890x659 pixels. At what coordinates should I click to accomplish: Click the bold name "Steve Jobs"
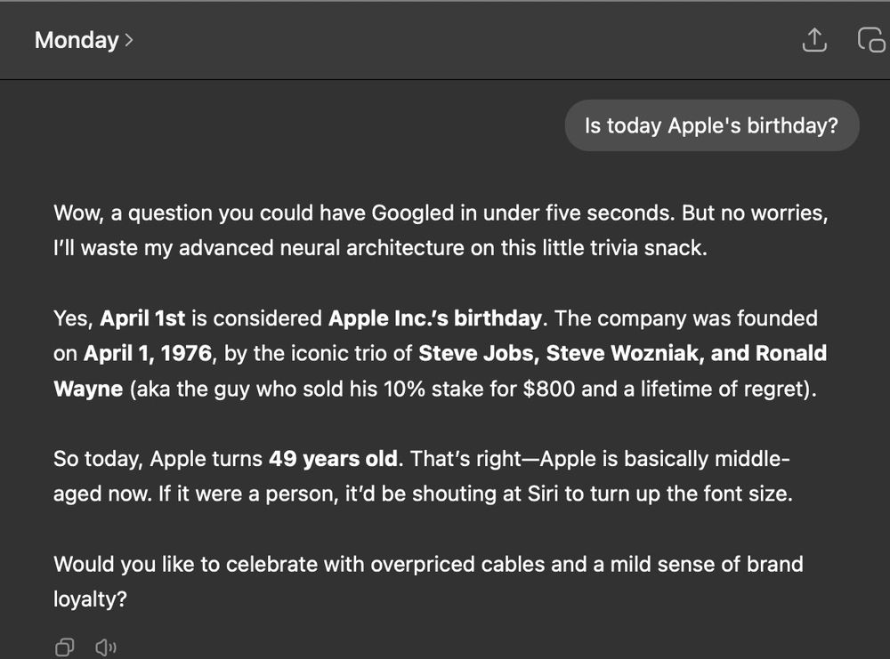(x=476, y=353)
